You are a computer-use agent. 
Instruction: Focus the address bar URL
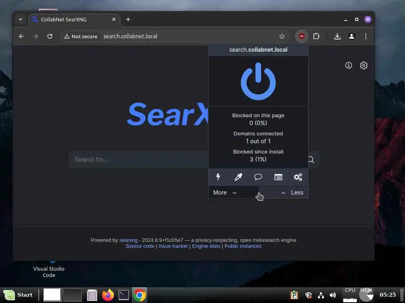coord(131,36)
